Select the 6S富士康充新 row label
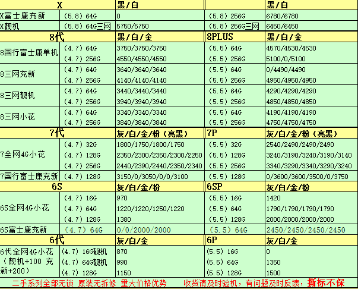The width and height of the screenshot is (358, 289). click(x=25, y=230)
